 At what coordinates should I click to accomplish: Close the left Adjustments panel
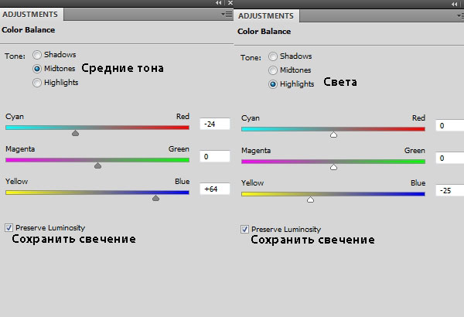[230, 2]
